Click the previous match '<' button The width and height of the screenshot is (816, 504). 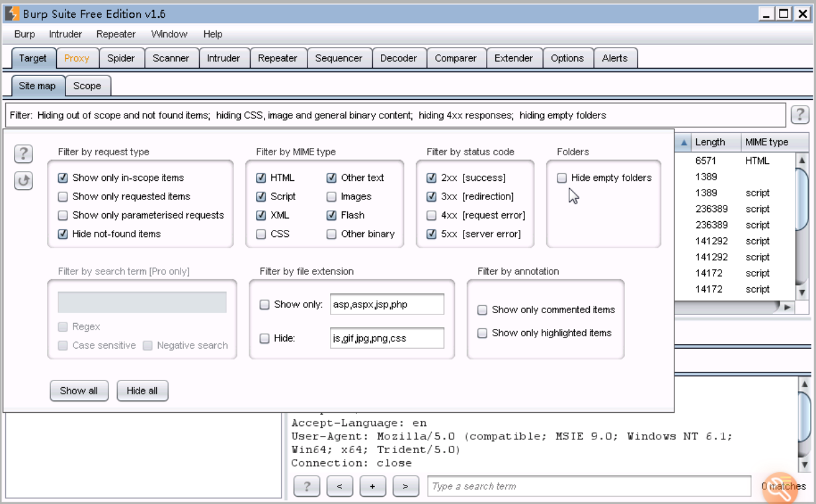[x=340, y=486]
